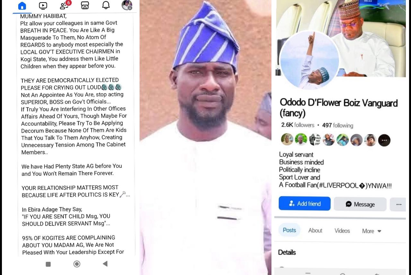The image size is (411, 275).
Task: Open the profile avatar menu icon
Action: pos(127,5)
